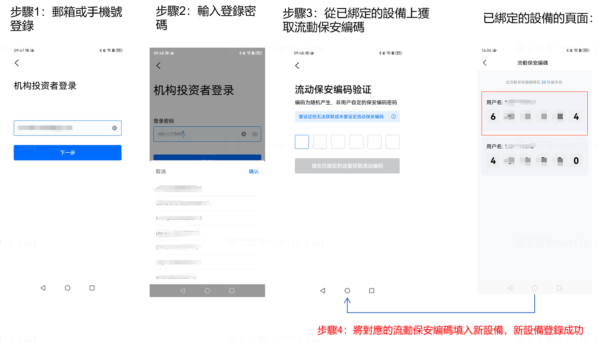598x342 pixels.
Task: Focus the email or phone input field
Action: (x=67, y=128)
